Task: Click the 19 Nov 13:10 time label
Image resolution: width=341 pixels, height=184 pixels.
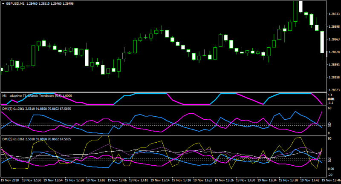Action: pyautogui.click(x=139, y=180)
